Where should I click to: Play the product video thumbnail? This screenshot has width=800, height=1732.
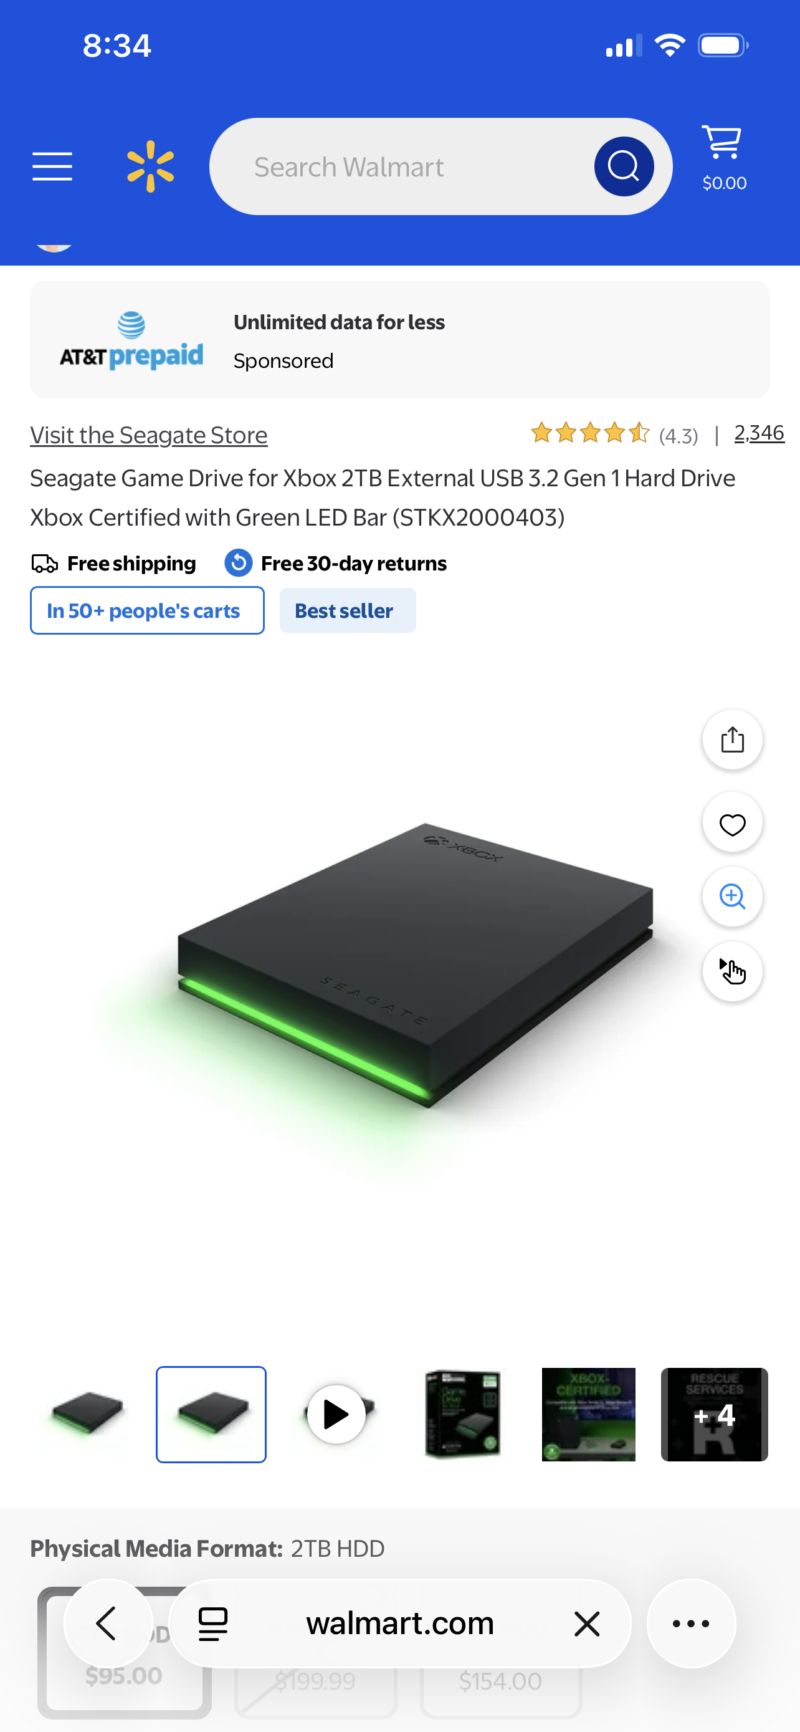pyautogui.click(x=336, y=1414)
